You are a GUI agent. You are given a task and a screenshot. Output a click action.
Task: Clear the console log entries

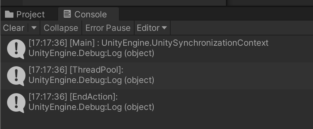tap(13, 28)
